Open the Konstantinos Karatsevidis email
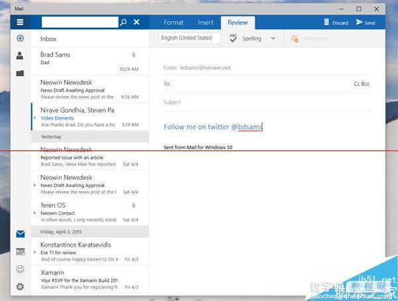 (x=90, y=251)
